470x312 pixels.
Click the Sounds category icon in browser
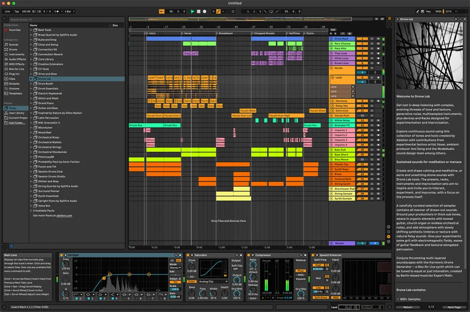[6, 45]
